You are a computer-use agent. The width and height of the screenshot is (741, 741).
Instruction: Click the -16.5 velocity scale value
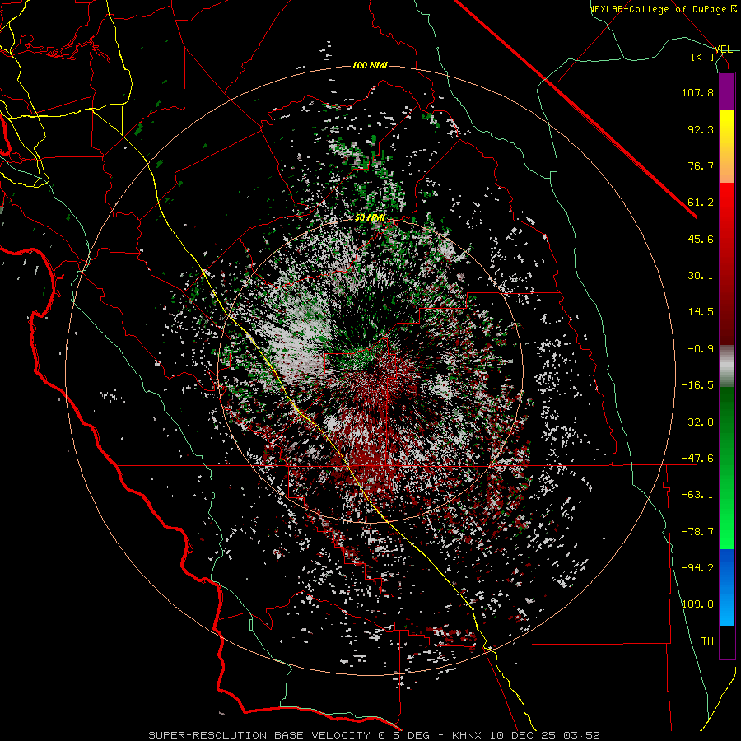point(697,385)
